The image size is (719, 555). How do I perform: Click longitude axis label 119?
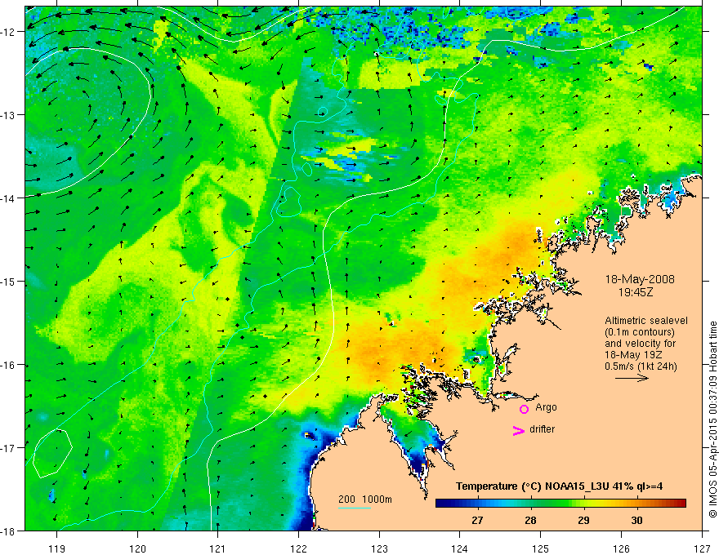[x=57, y=548]
